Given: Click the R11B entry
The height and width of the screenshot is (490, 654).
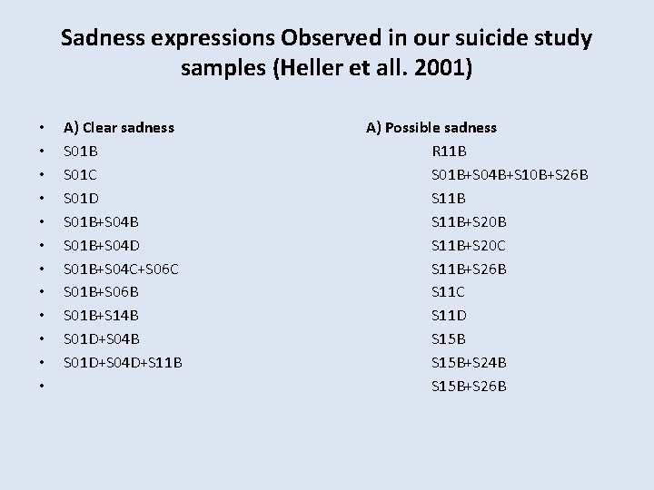Looking at the screenshot, I should [449, 151].
